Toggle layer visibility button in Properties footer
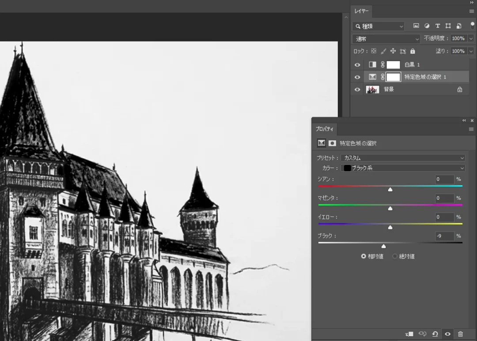The width and height of the screenshot is (477, 341). click(447, 334)
